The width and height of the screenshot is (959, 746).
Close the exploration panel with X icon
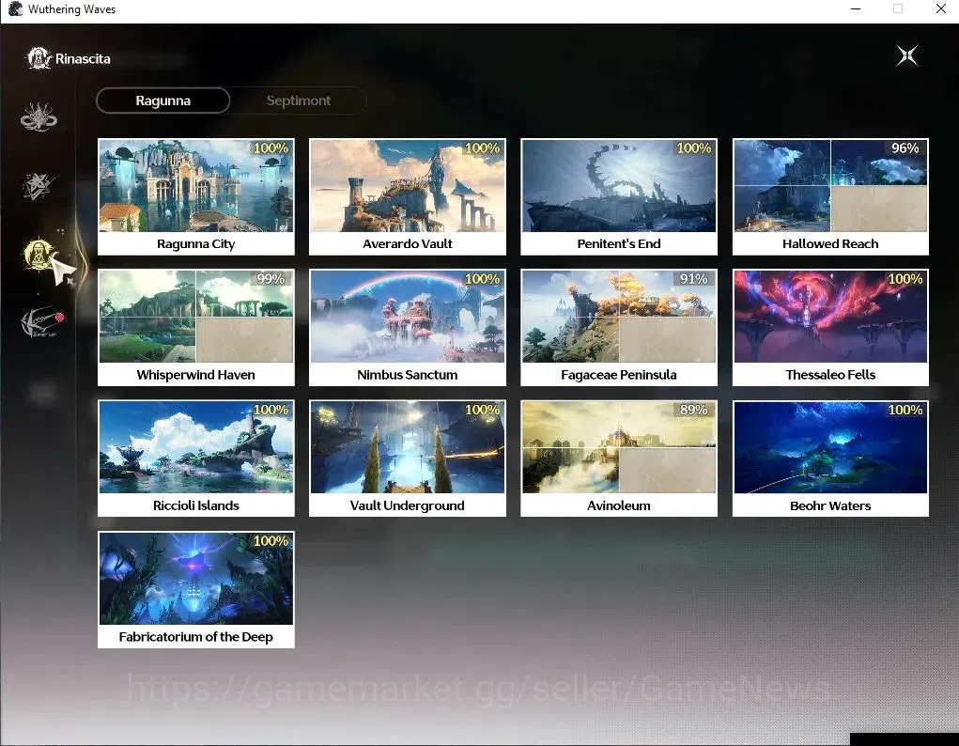tap(907, 55)
